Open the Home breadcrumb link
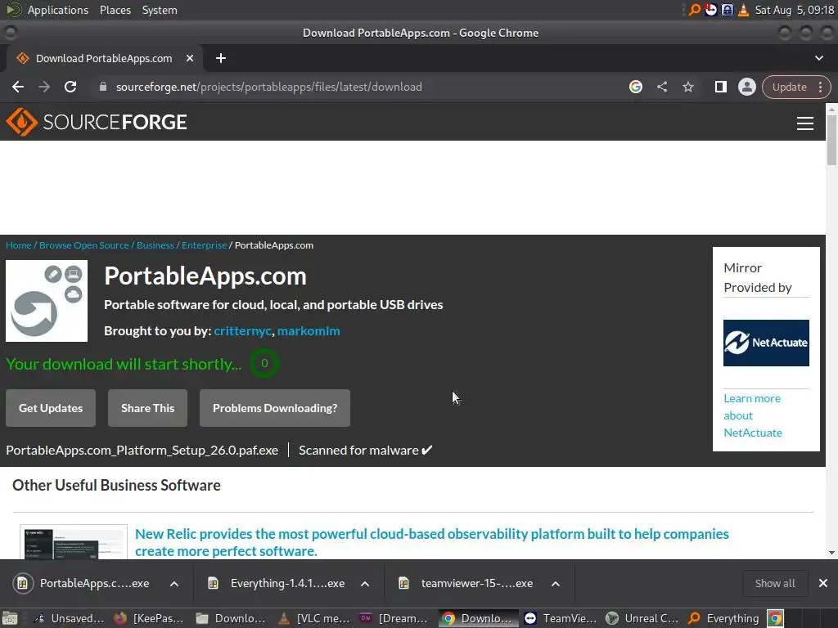 pyautogui.click(x=19, y=245)
